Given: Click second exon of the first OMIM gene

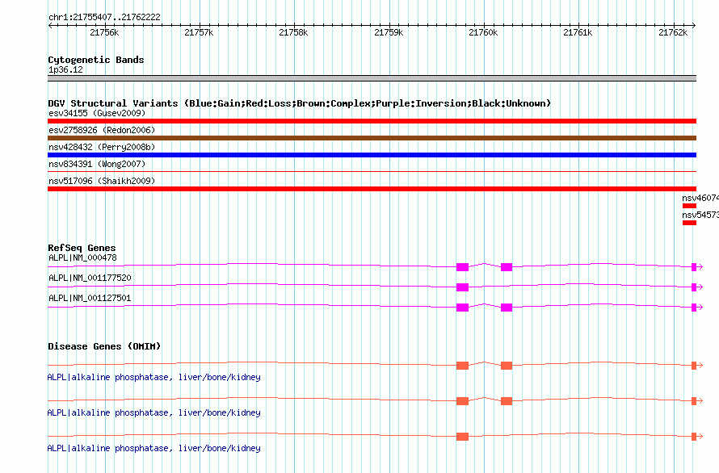Looking at the screenshot, I should 507,366.
